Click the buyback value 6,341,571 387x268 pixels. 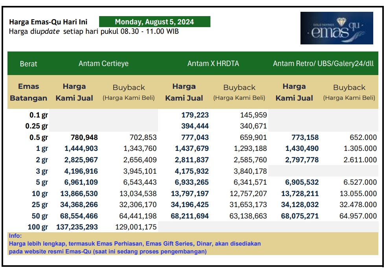point(250,182)
